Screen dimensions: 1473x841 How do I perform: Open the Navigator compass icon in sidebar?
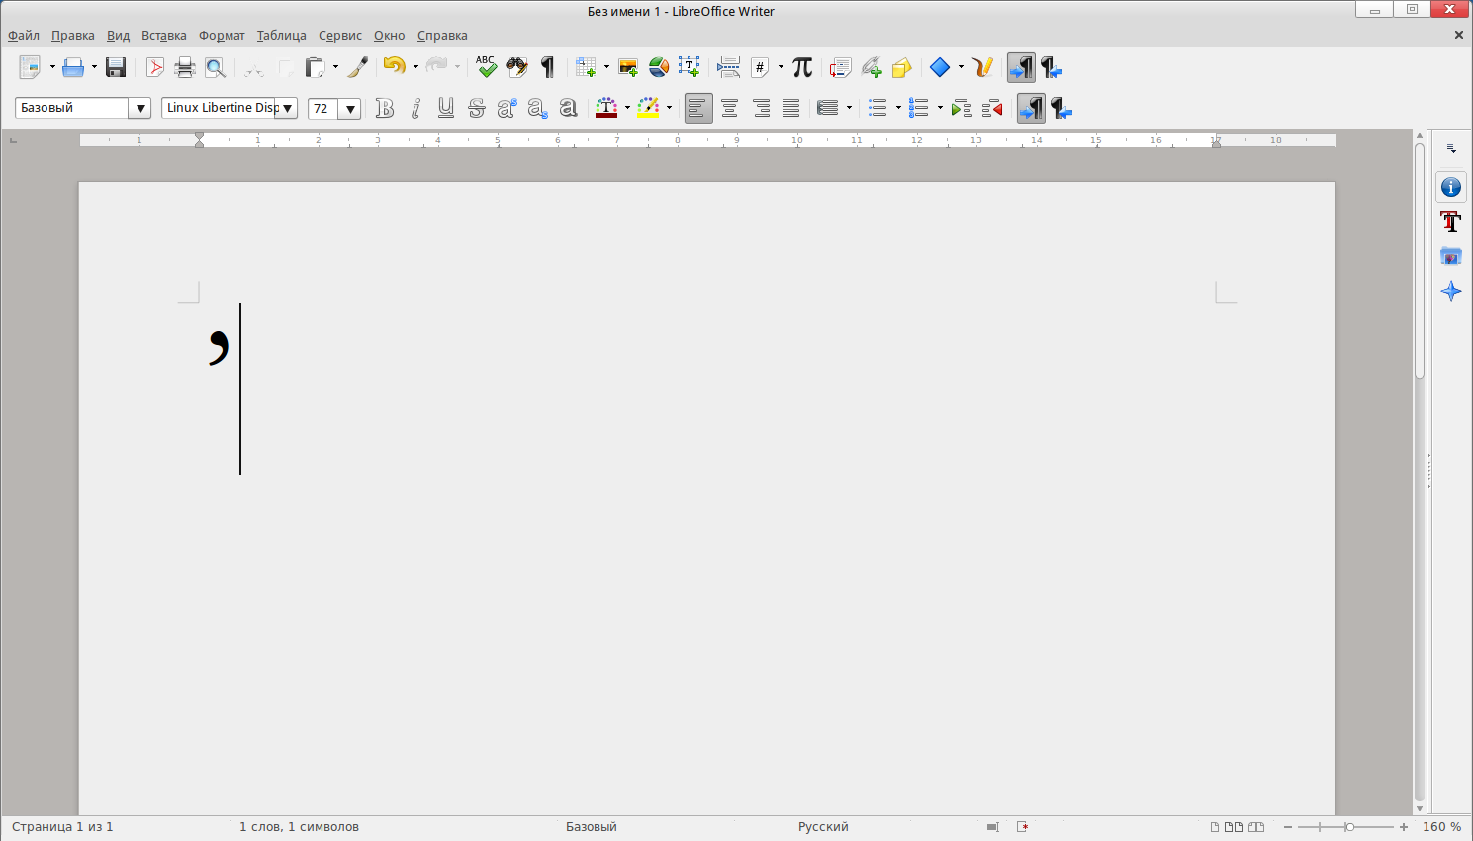click(1451, 291)
